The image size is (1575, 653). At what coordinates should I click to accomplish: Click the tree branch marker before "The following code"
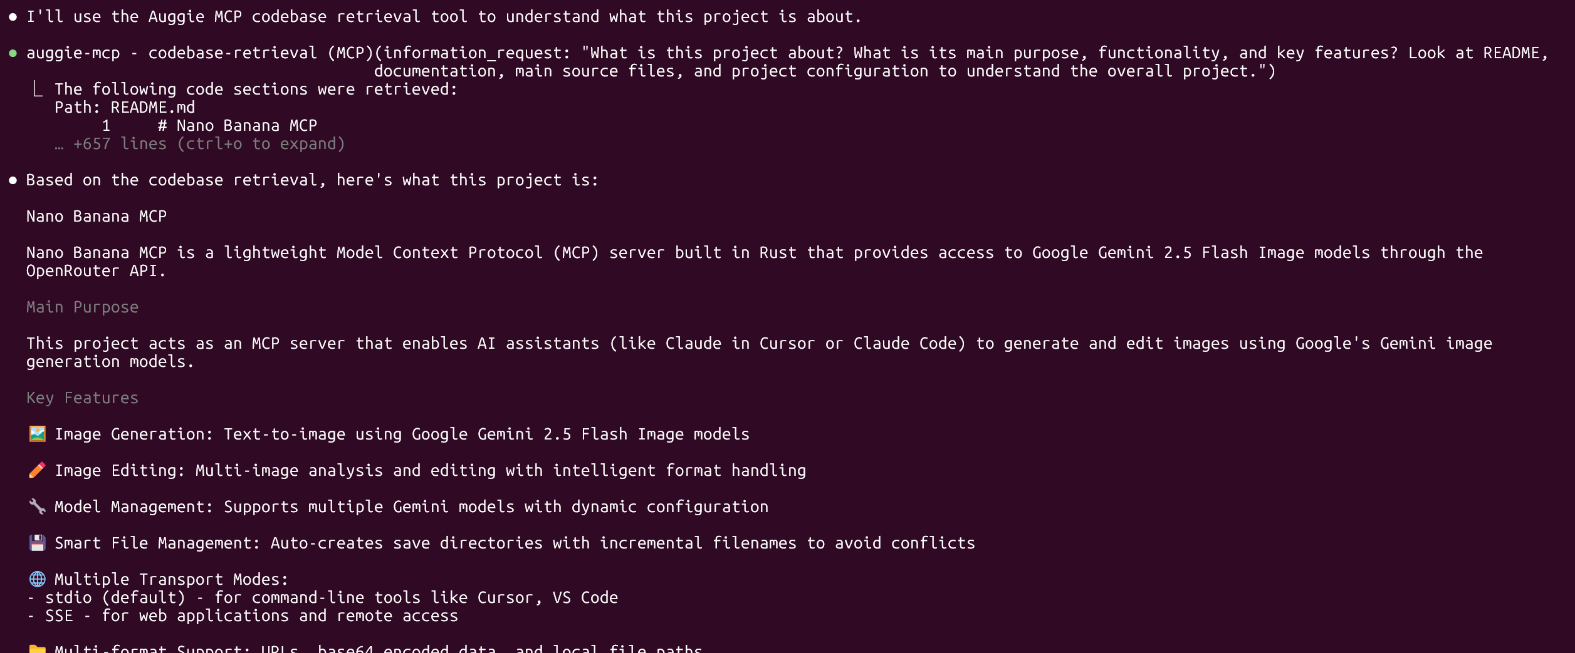[38, 90]
